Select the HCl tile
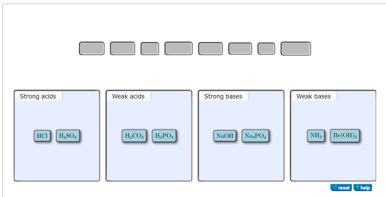The width and height of the screenshot is (386, 197). point(43,136)
